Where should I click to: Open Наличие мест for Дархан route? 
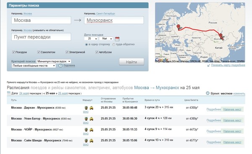pyautogui.click(x=232, y=110)
